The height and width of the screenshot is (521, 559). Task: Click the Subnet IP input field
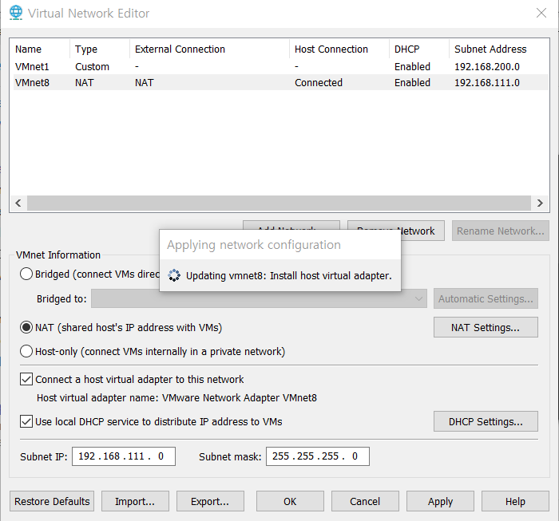click(x=124, y=456)
